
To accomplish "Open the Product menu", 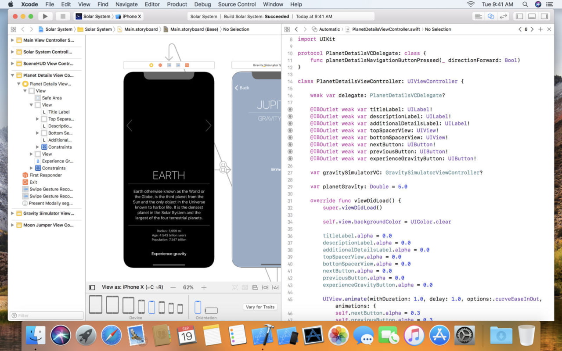I will pyautogui.click(x=177, y=4).
